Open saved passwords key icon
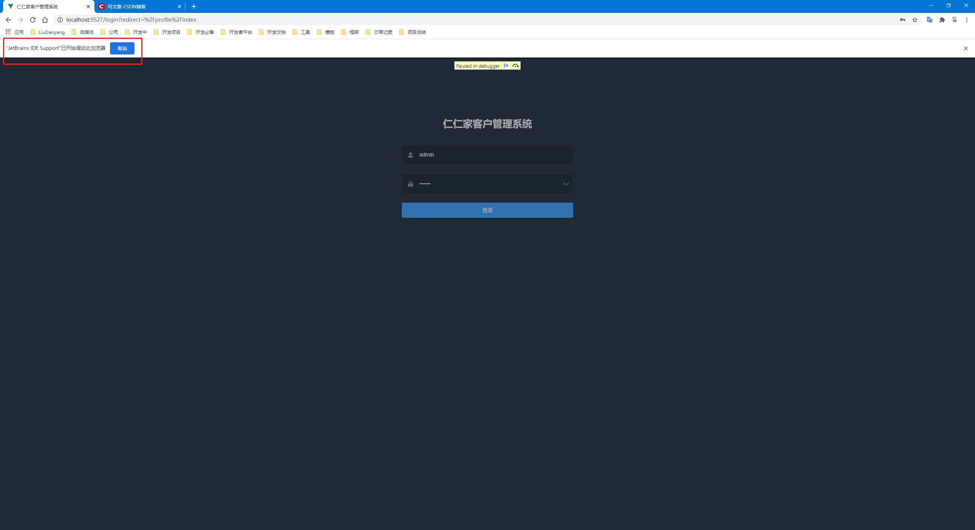The height and width of the screenshot is (530, 975). coord(903,20)
